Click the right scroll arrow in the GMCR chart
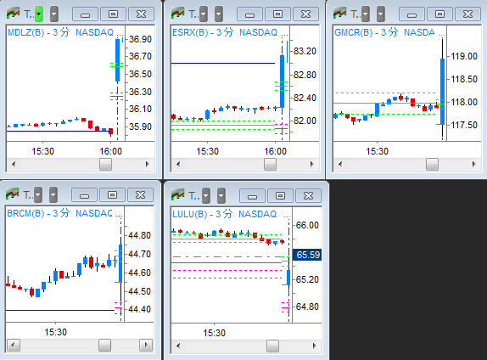This screenshot has width=487, height=360. click(474, 164)
